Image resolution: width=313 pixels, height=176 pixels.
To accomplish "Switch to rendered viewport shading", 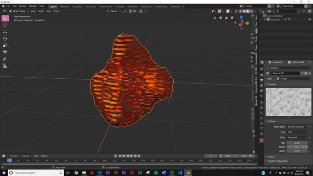I will click(251, 11).
